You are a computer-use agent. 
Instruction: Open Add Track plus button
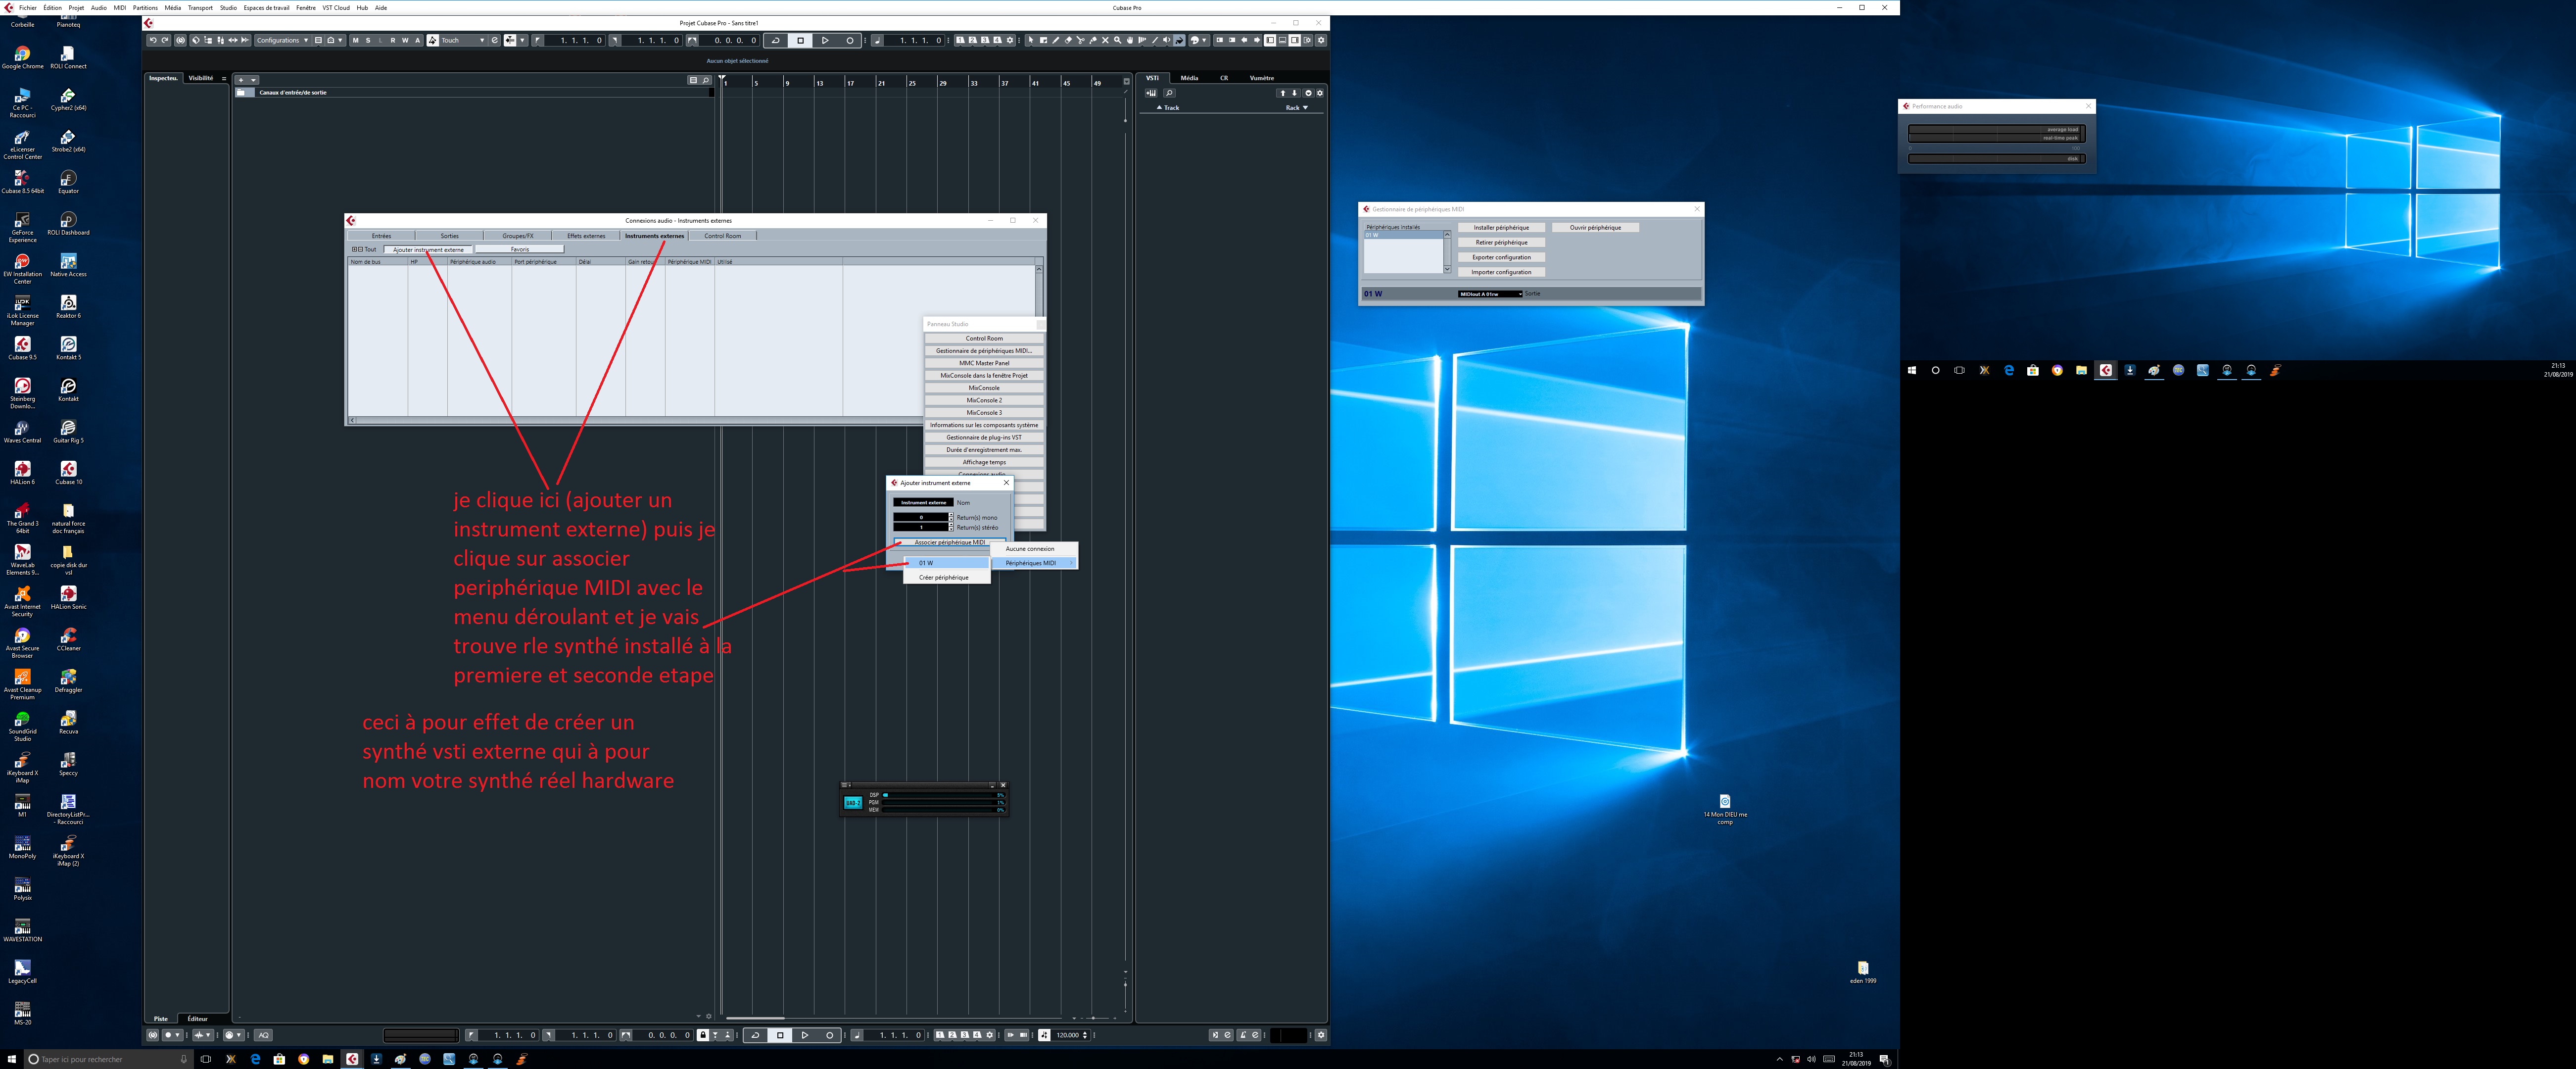pos(241,79)
